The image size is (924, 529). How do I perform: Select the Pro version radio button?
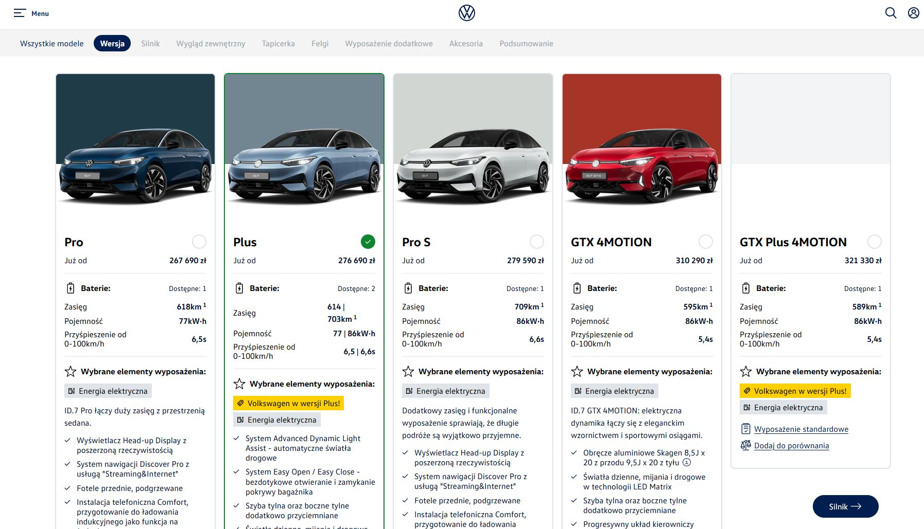(x=199, y=242)
